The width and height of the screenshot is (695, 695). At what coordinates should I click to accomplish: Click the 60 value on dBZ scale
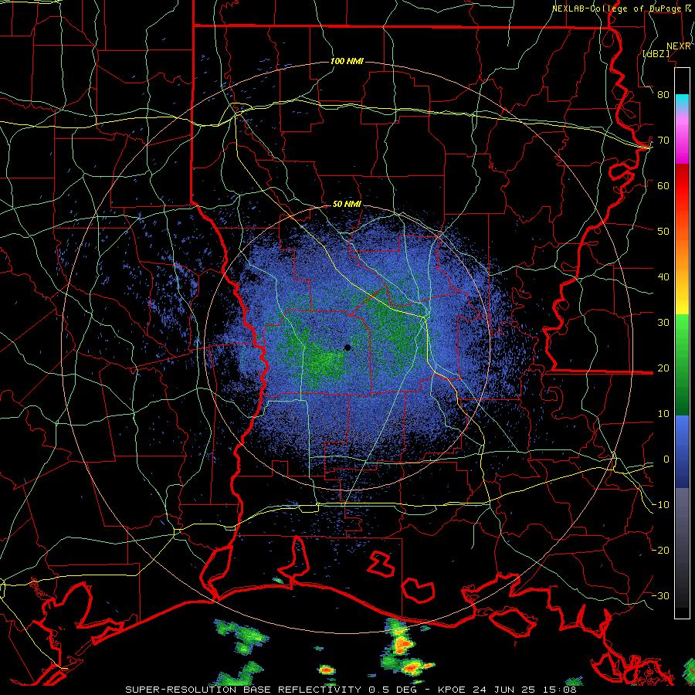(x=663, y=186)
